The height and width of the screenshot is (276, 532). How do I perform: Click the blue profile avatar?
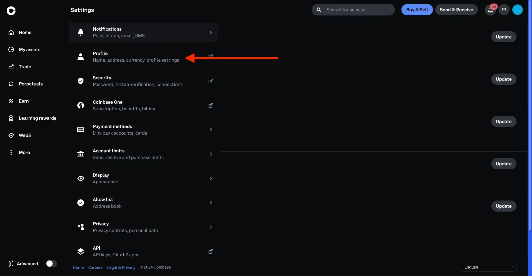[x=517, y=10]
